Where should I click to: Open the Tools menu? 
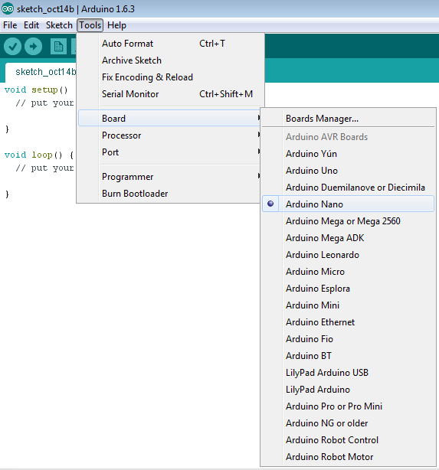(x=90, y=25)
